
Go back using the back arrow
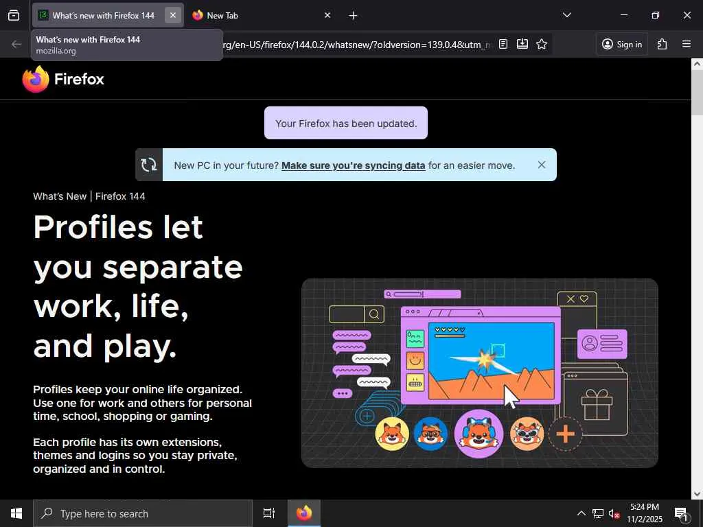[x=16, y=44]
